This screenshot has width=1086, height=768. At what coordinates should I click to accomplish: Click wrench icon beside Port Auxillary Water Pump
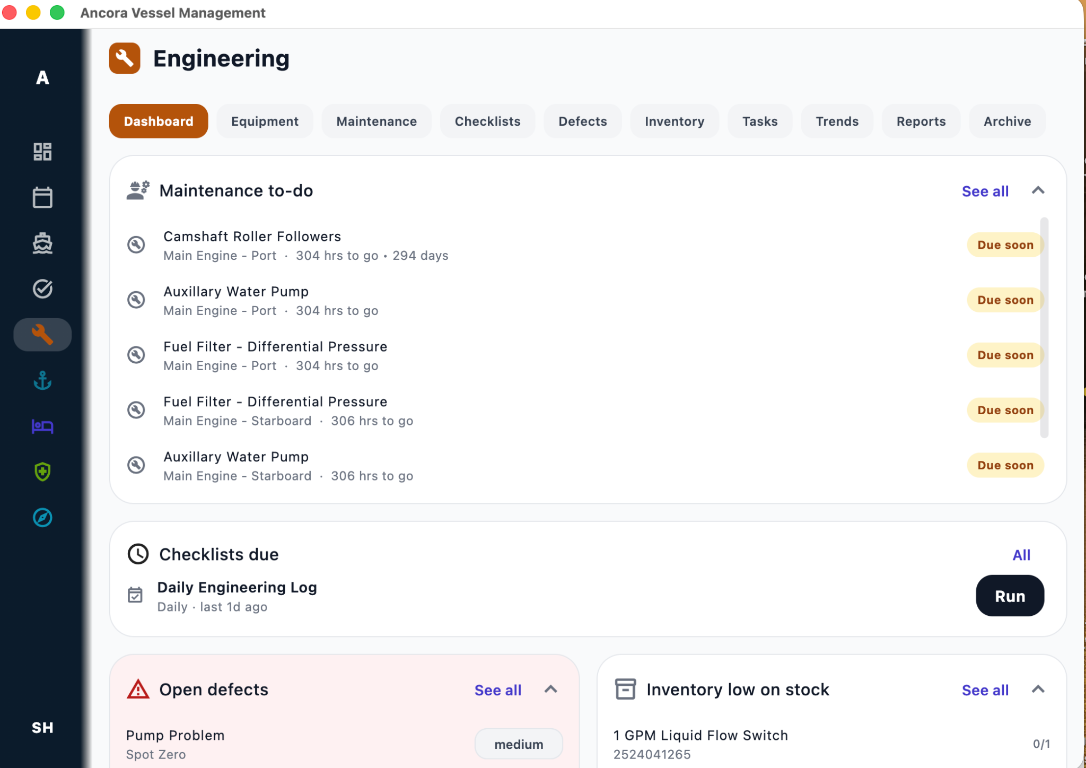pyautogui.click(x=136, y=300)
